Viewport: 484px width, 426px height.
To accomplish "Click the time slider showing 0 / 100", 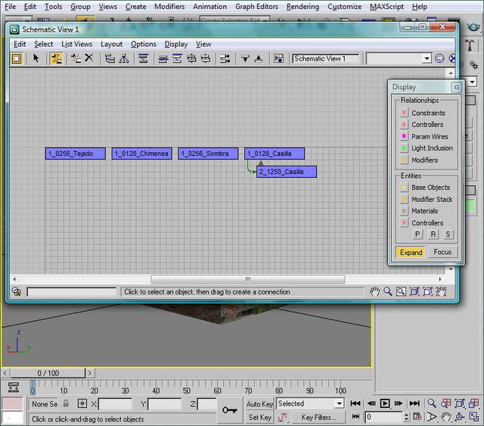I will (x=48, y=373).
